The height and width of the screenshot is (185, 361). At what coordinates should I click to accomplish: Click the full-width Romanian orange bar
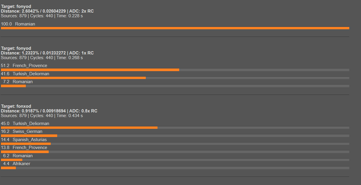coord(175,28)
